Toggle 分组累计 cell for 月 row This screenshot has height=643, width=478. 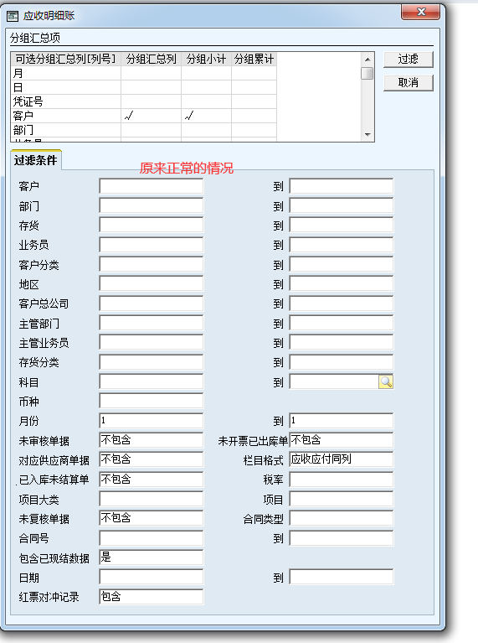pos(254,74)
